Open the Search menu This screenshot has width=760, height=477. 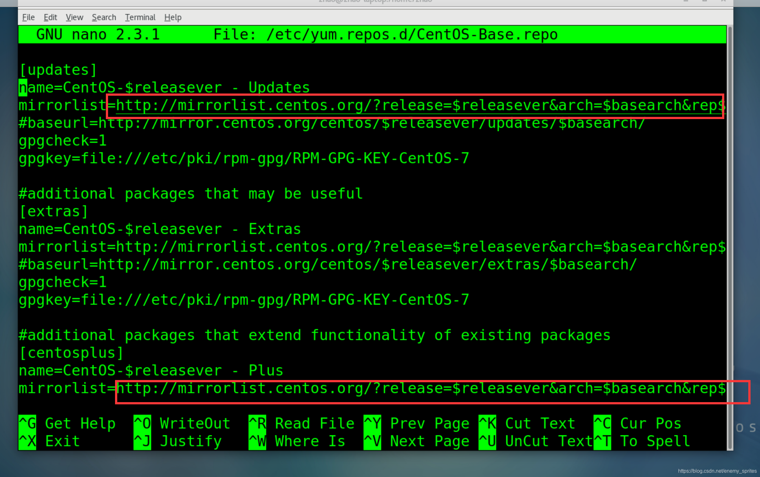click(x=104, y=17)
